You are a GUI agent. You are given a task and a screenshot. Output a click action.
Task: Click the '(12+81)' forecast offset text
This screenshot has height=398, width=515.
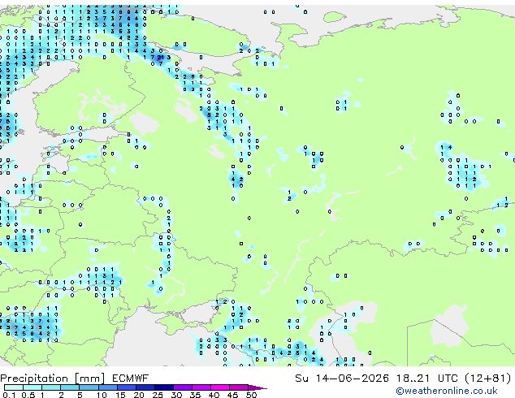click(488, 379)
